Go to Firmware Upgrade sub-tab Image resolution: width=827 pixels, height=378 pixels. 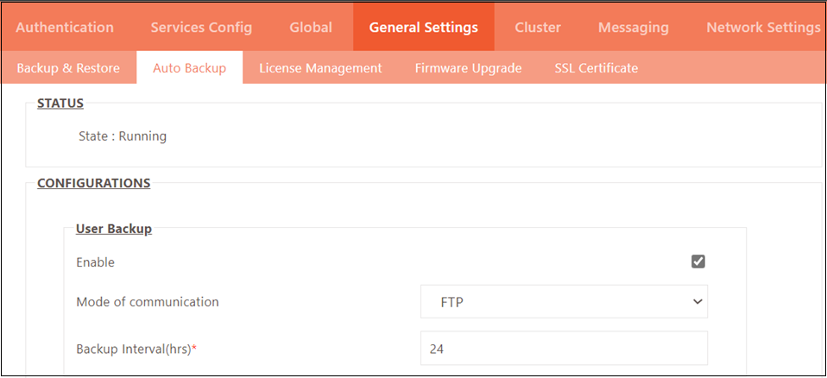tap(469, 68)
